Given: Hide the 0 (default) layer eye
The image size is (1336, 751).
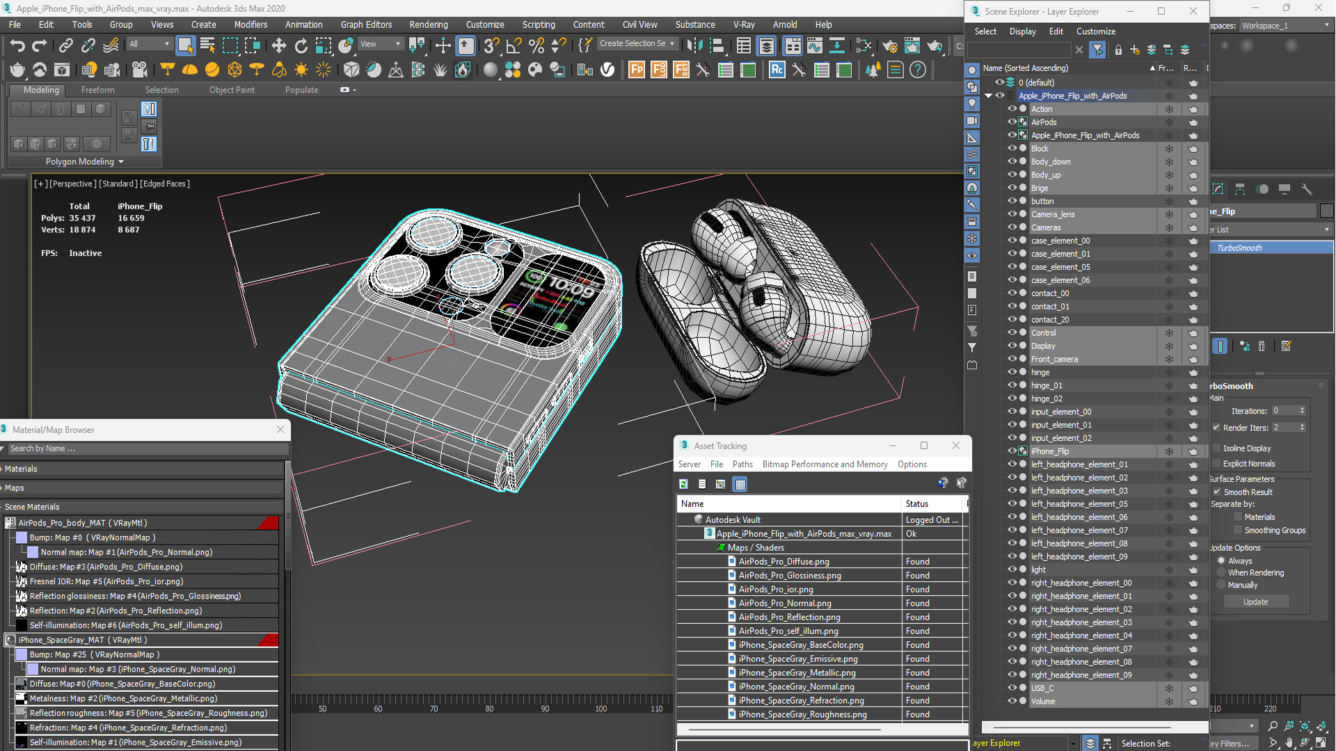Looking at the screenshot, I should [999, 82].
